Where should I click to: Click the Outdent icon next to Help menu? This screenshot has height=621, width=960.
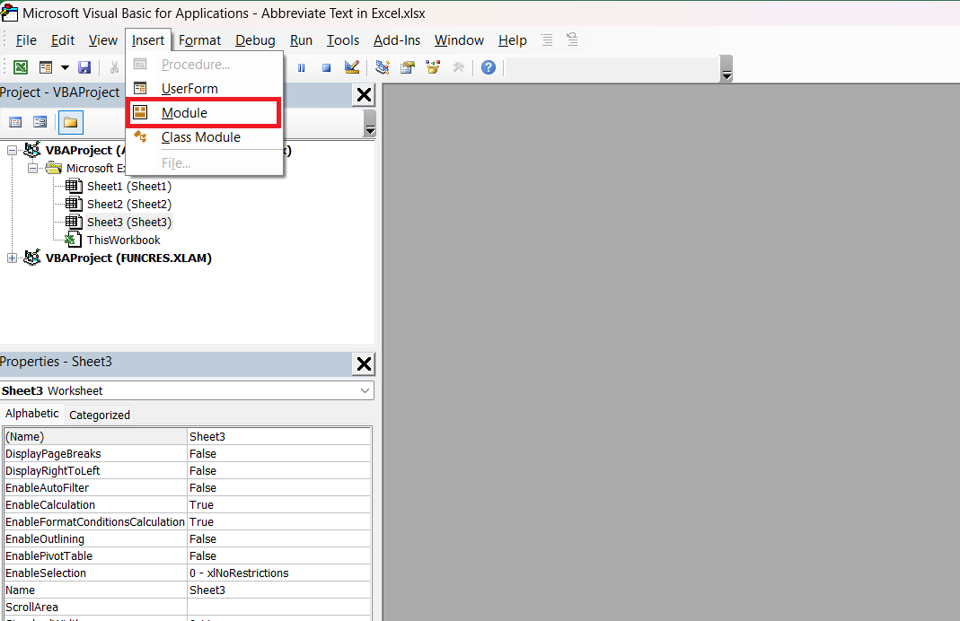point(572,39)
